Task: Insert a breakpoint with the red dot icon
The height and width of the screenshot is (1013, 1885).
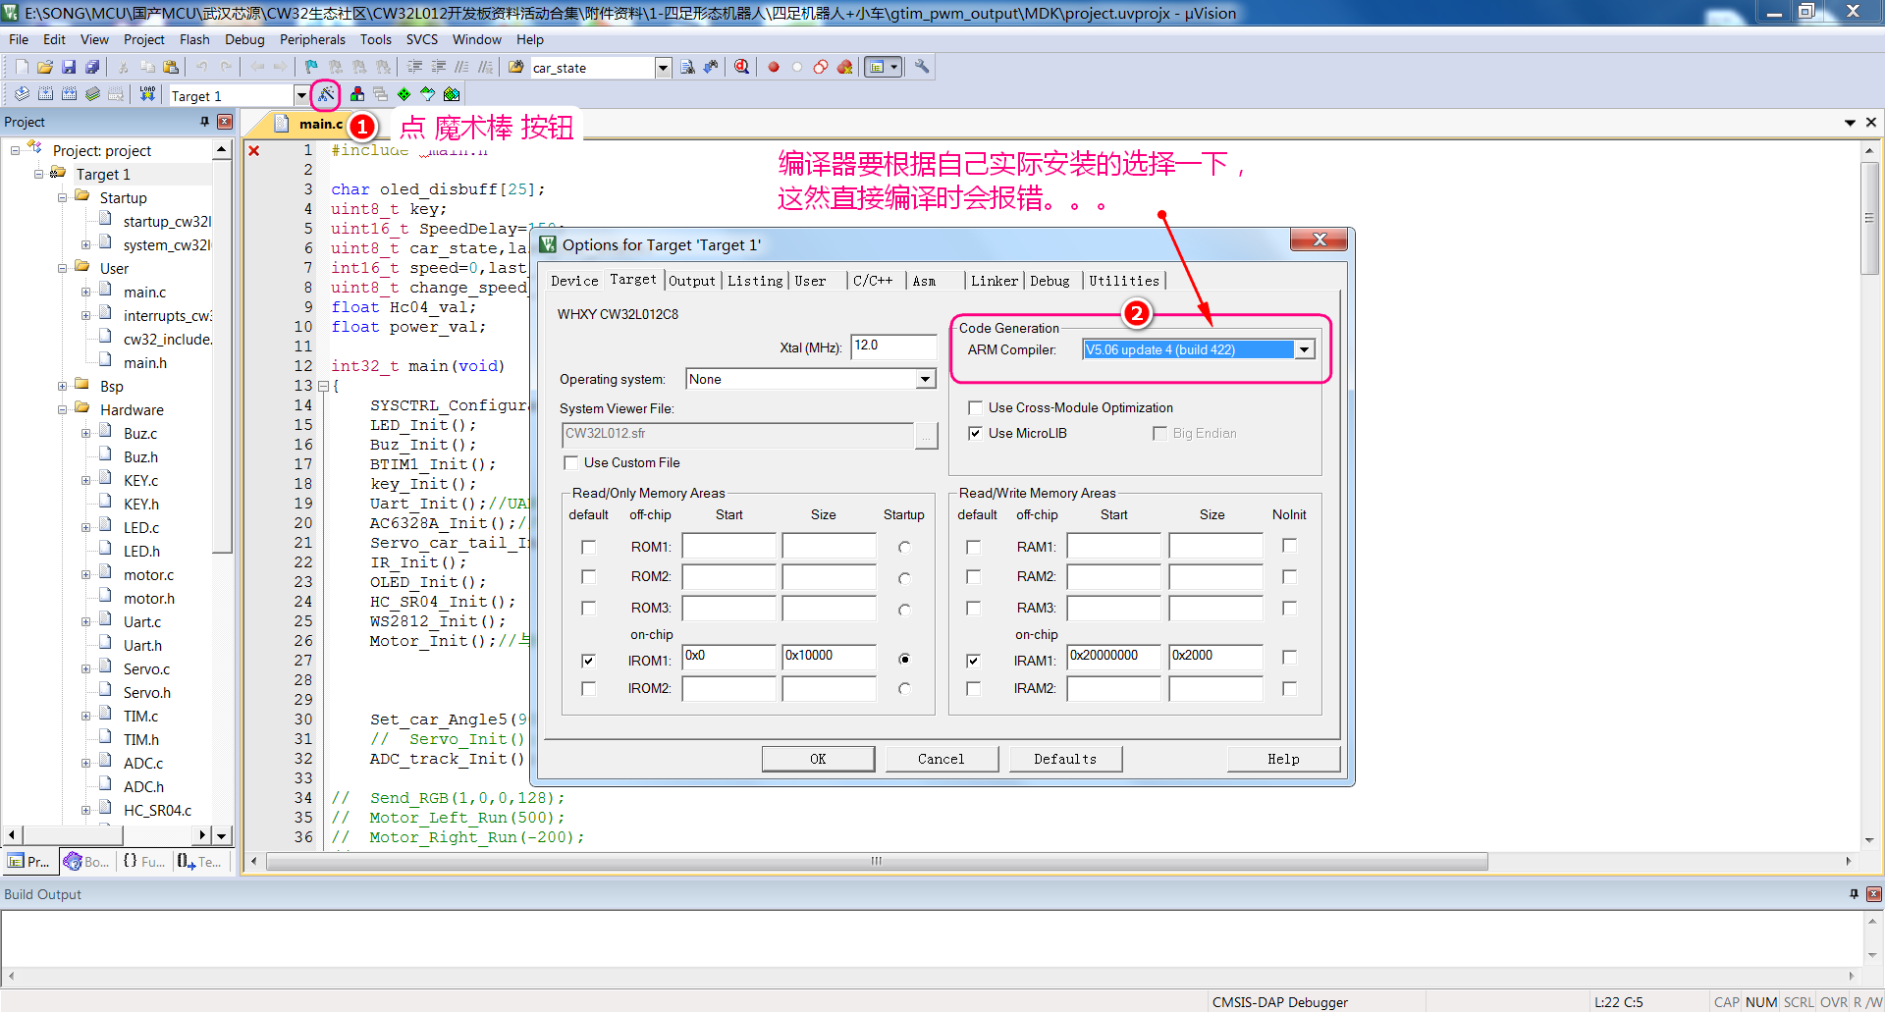Action: (774, 67)
